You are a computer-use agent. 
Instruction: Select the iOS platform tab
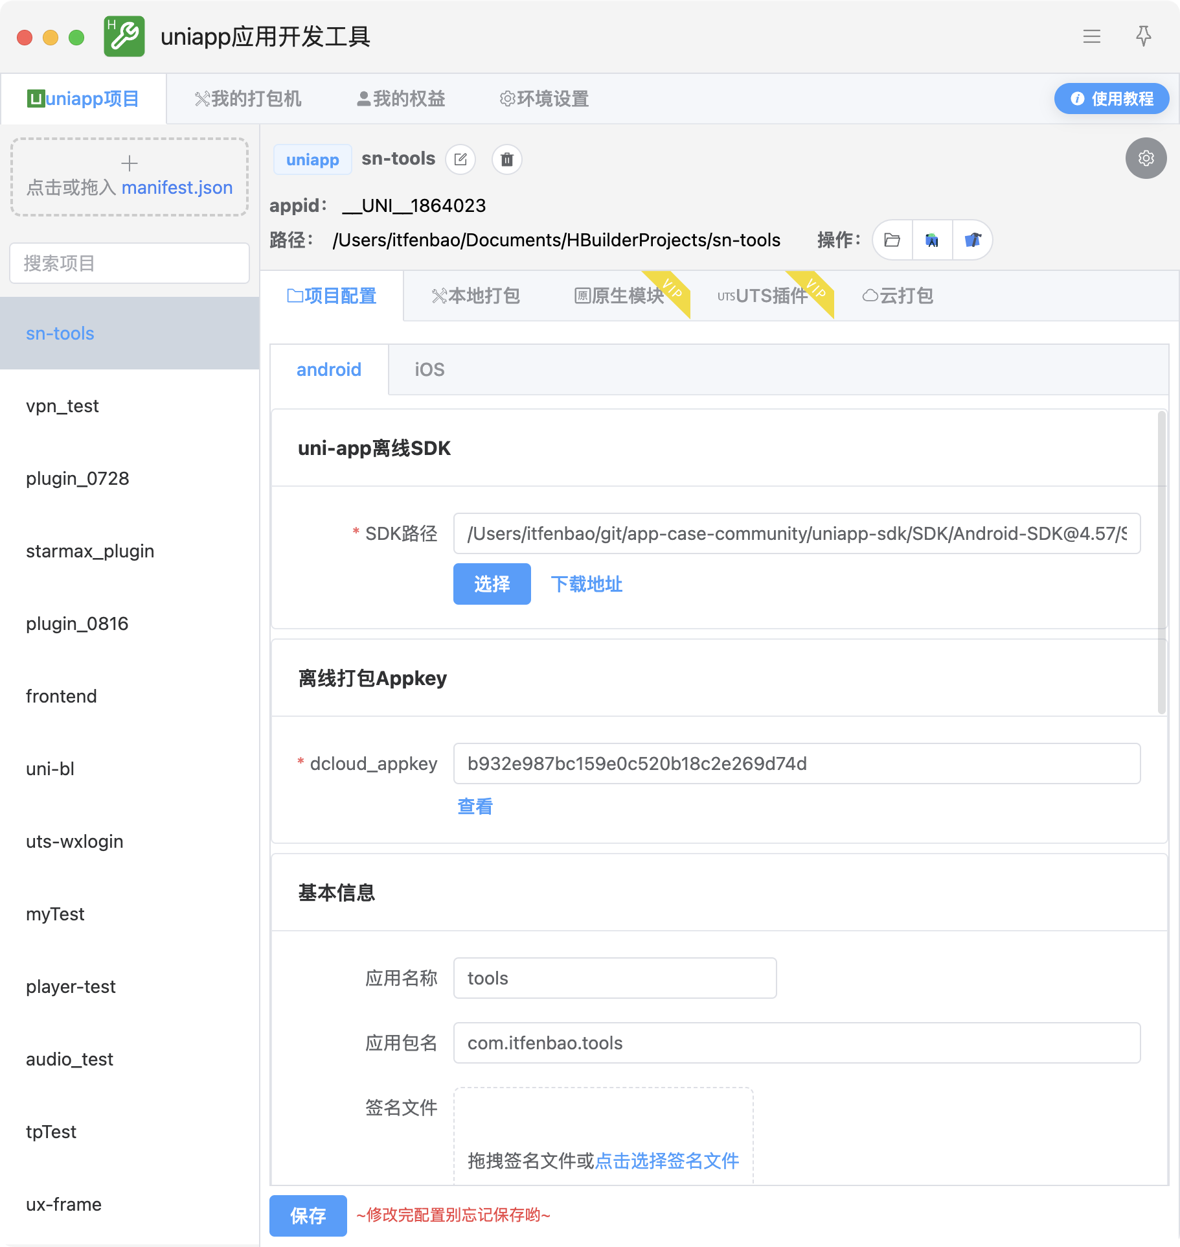pyautogui.click(x=429, y=369)
